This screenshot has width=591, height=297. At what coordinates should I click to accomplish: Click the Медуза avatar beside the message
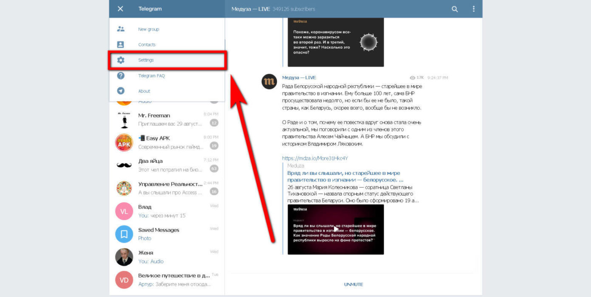coord(269,81)
